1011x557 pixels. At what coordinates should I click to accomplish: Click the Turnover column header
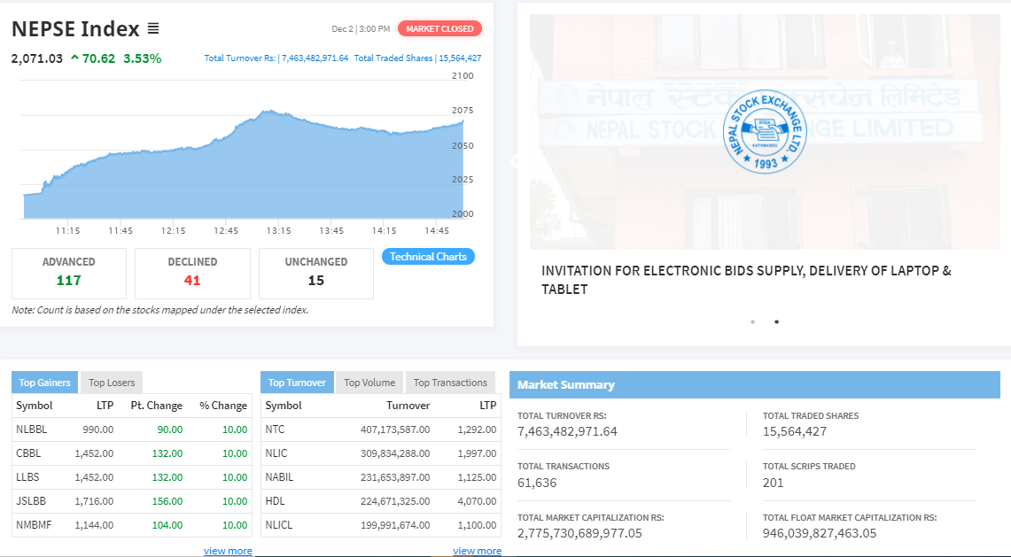(x=408, y=406)
